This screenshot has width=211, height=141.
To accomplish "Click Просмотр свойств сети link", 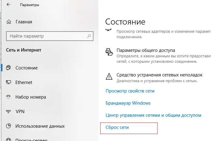I will pyautogui.click(x=130, y=91).
